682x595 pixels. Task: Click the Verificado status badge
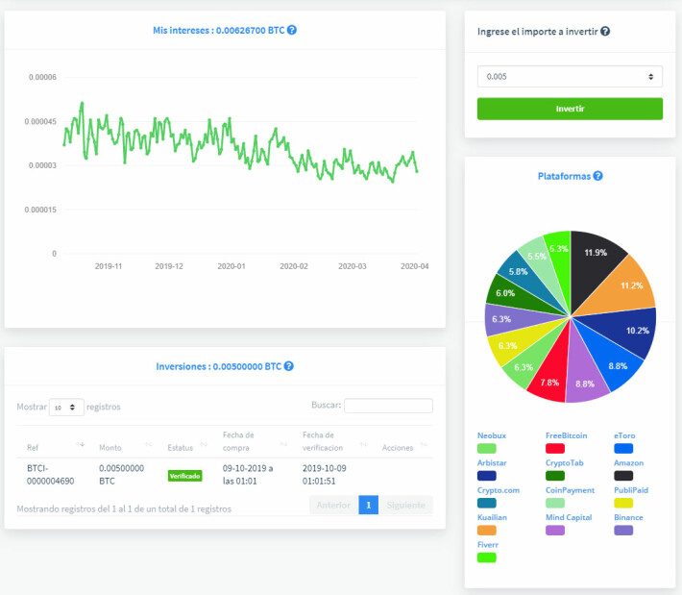(x=184, y=476)
